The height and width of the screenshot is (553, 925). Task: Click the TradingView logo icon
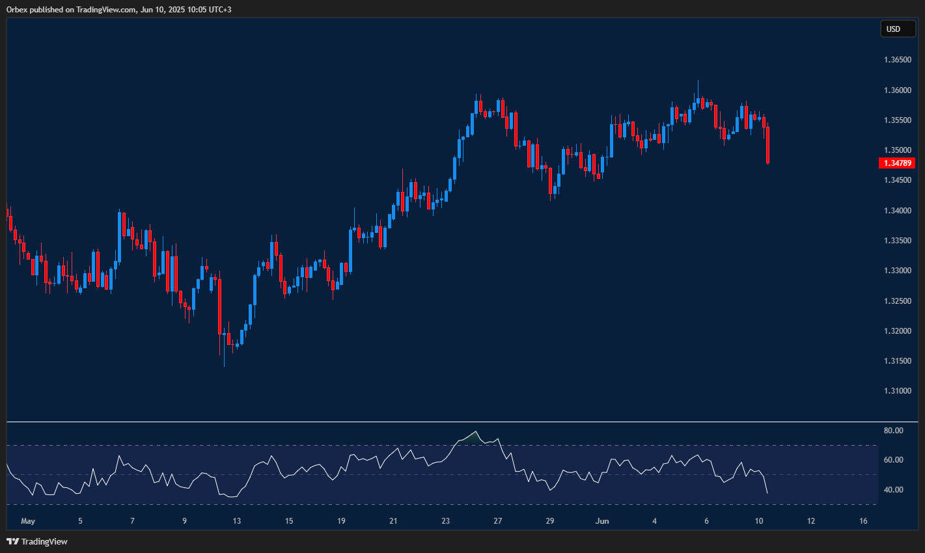[x=12, y=541]
